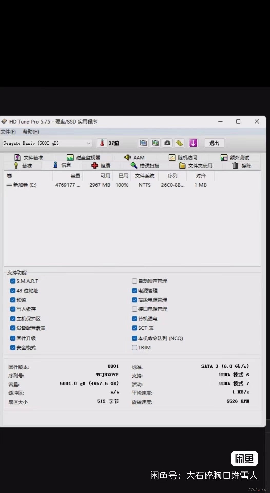The width and height of the screenshot is (270, 493).
Task: Open the 帮助(H) menu
Action: 31,132
